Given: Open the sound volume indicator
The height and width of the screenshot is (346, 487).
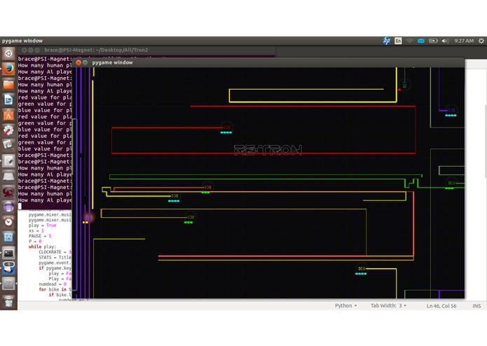Looking at the screenshot, I should (445, 41).
